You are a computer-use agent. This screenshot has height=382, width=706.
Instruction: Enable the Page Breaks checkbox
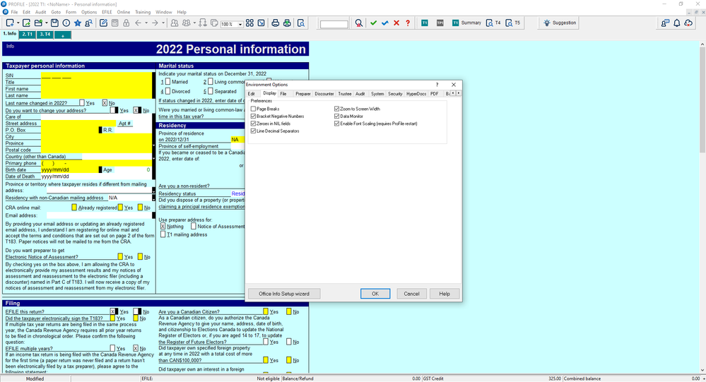click(253, 109)
